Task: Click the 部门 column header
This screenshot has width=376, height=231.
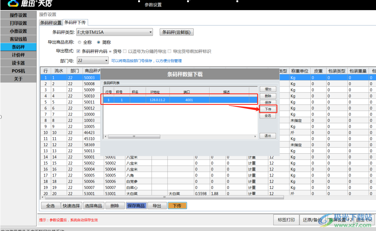Action: (75, 71)
